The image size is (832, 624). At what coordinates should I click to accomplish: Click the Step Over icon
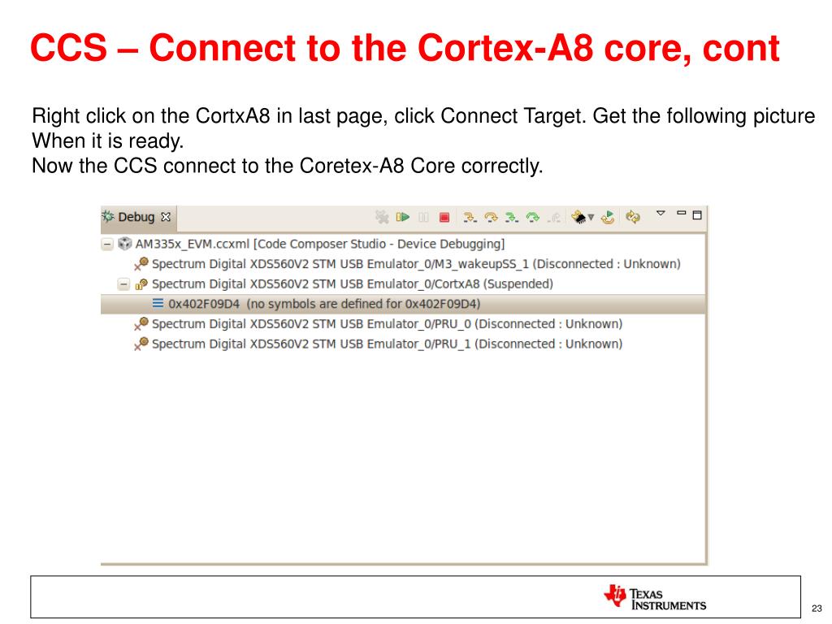coord(491,217)
